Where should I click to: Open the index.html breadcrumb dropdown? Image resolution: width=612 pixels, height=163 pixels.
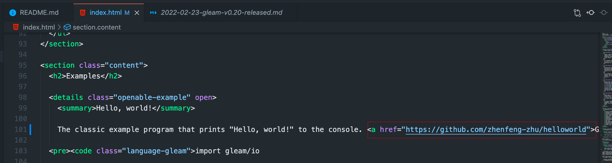point(39,27)
